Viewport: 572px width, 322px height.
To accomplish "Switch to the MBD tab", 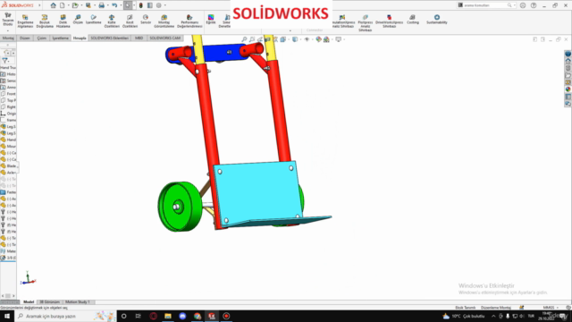I will [139, 38].
